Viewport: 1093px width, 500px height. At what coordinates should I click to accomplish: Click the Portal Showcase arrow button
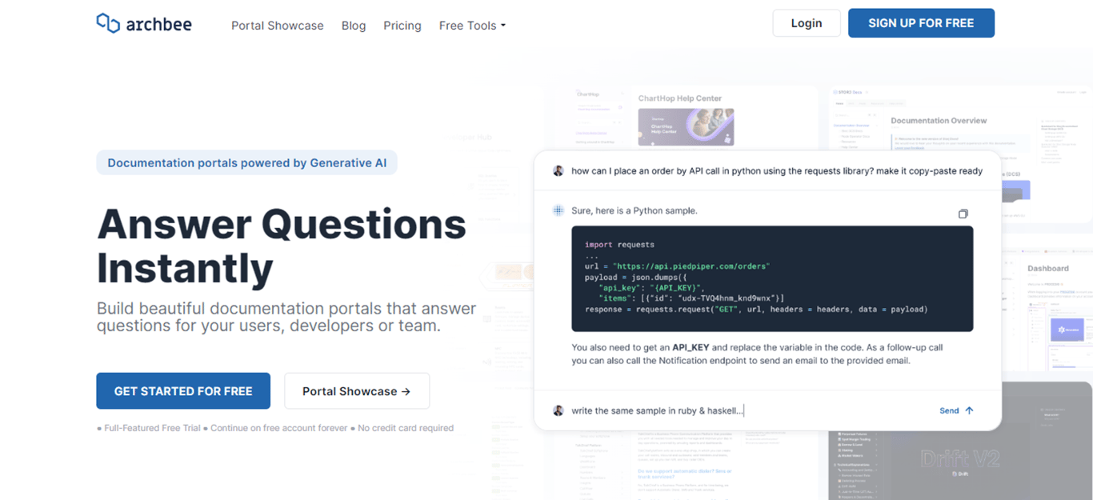tap(357, 391)
